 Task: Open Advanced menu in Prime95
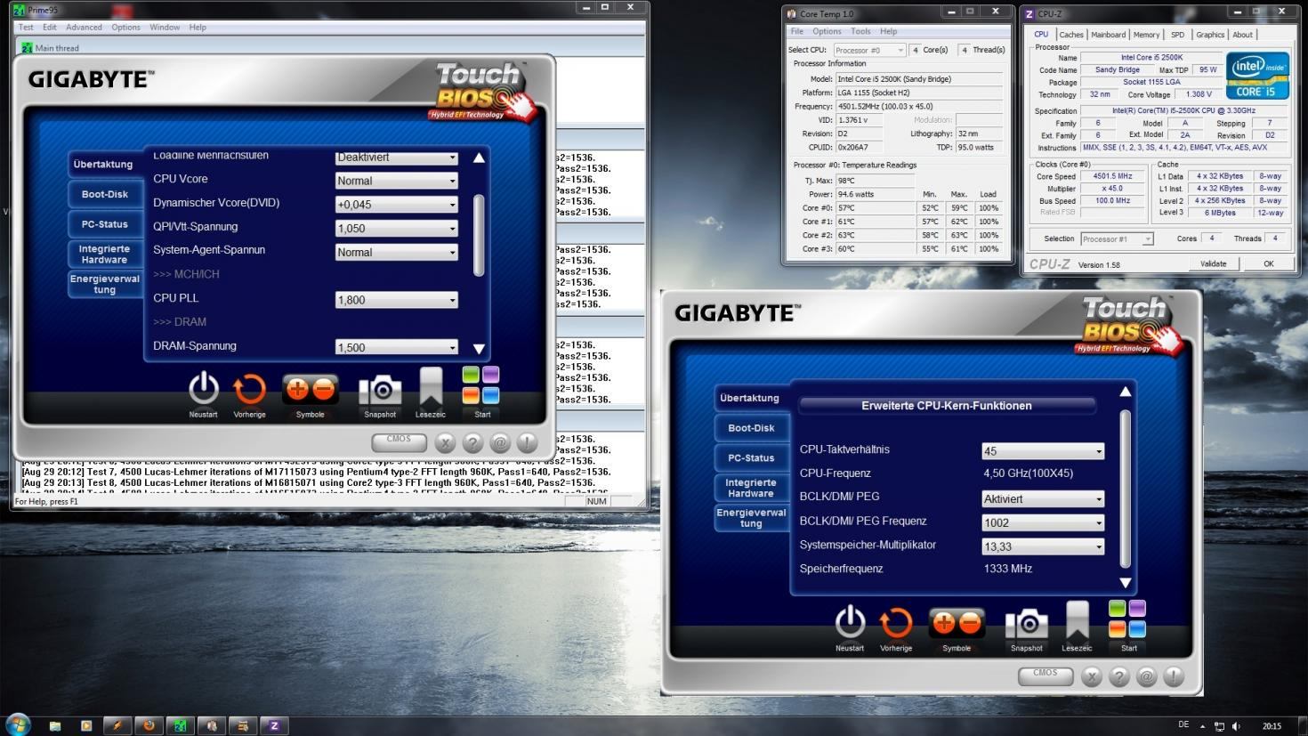point(84,28)
